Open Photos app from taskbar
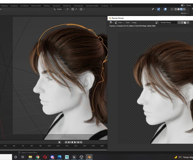The width and height of the screenshot is (193, 160). click(x=60, y=157)
